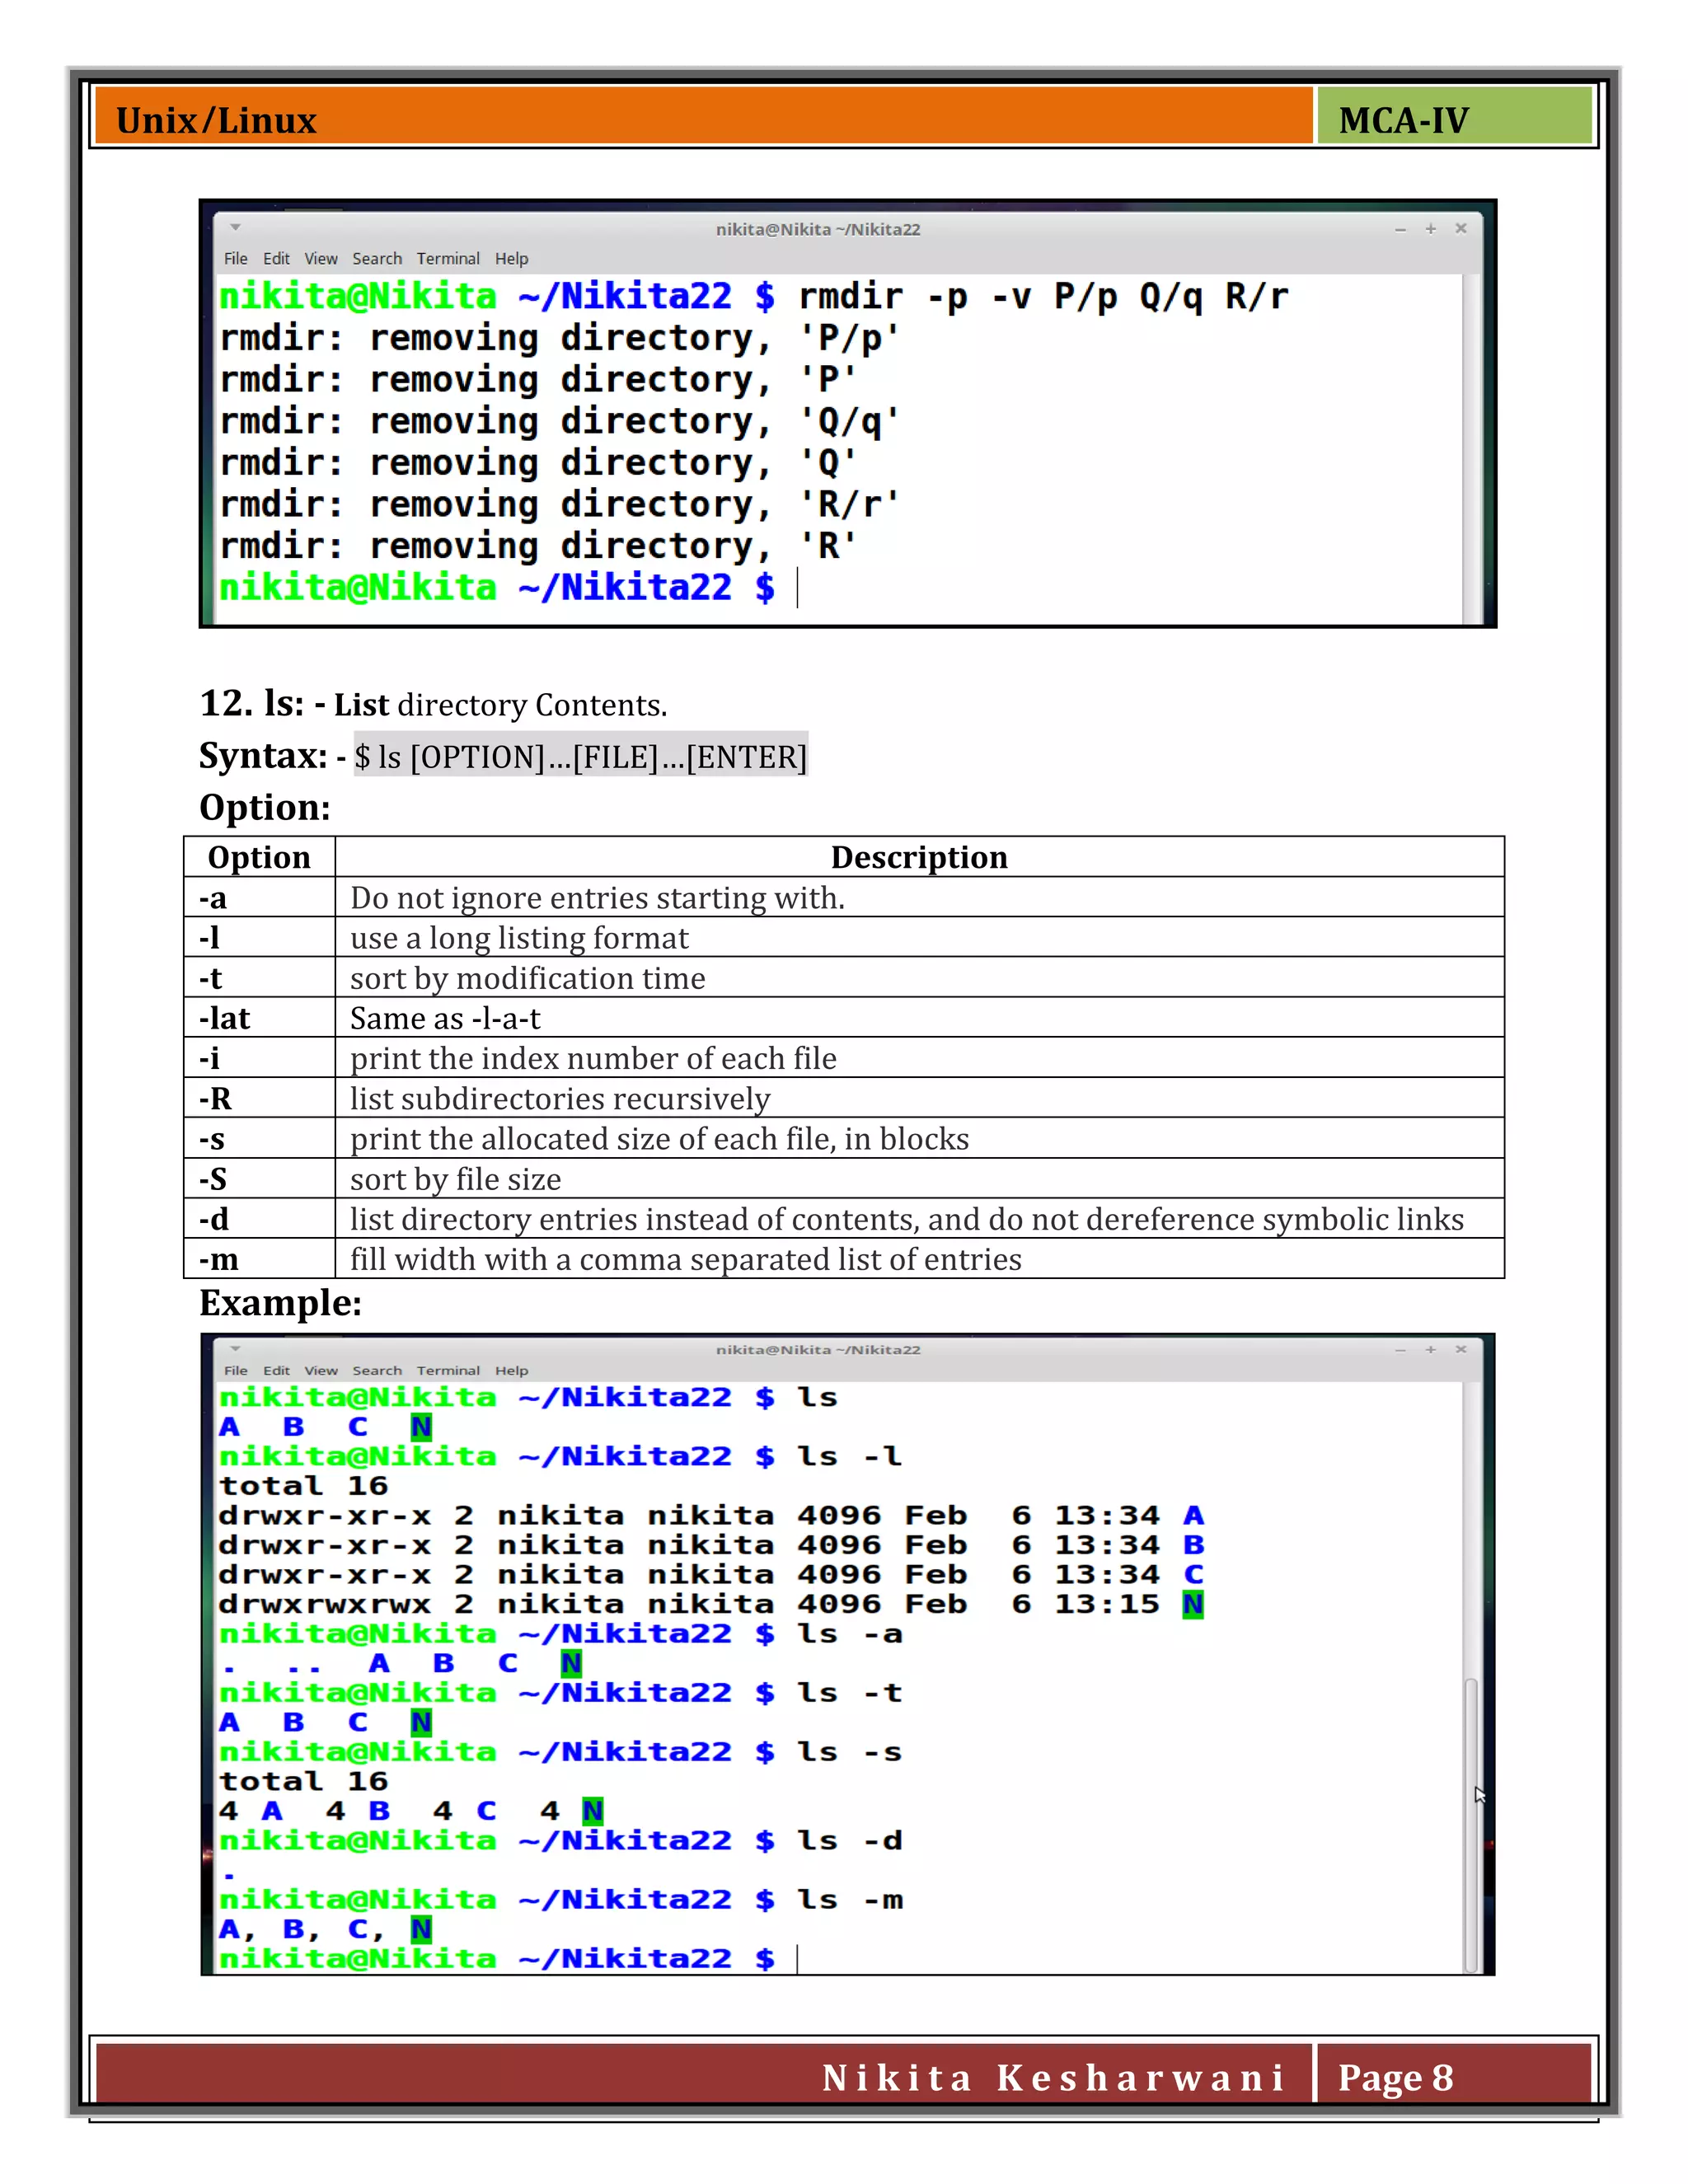Click the 'ls -d' command in lower terminal
This screenshot has height=2184, width=1688.
(x=849, y=1840)
